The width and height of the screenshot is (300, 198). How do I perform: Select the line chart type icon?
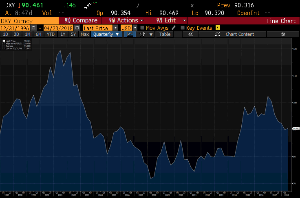tap(130, 34)
